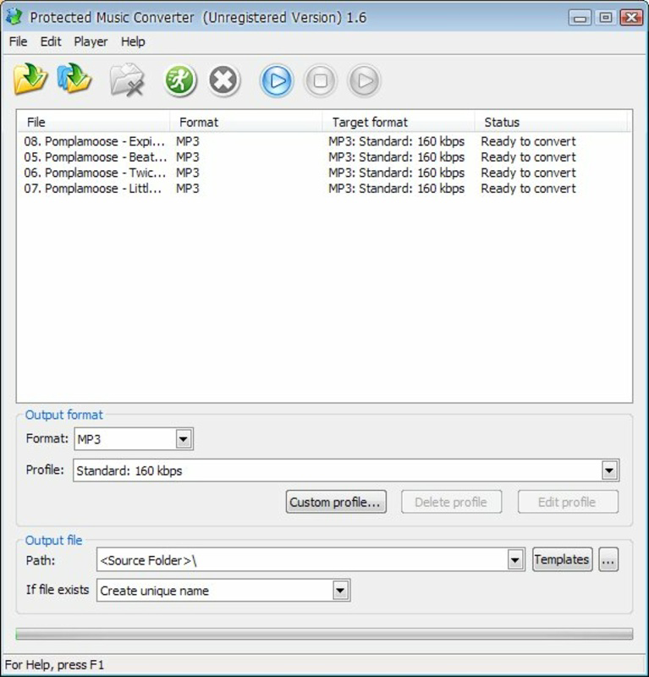This screenshot has width=649, height=677.
Task: Click the Remove files from list icon
Action: (127, 80)
